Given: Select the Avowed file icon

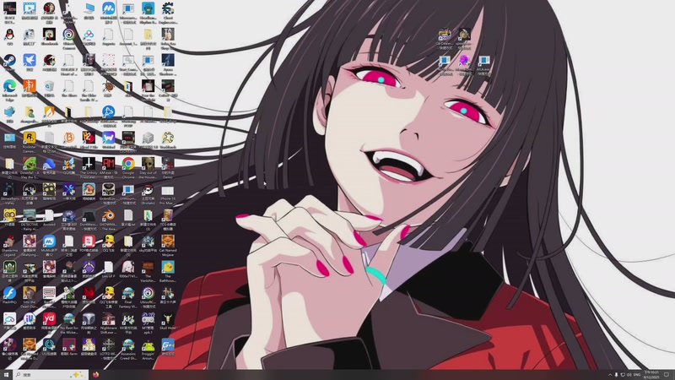Looking at the screenshot, I should pyautogui.click(x=49, y=216).
